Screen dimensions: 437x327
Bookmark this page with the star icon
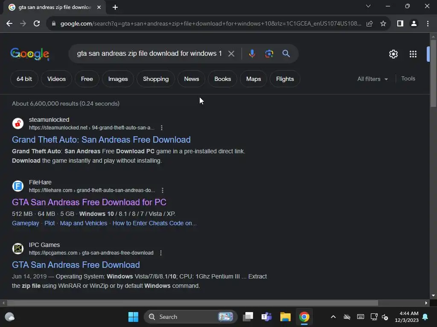(x=383, y=24)
